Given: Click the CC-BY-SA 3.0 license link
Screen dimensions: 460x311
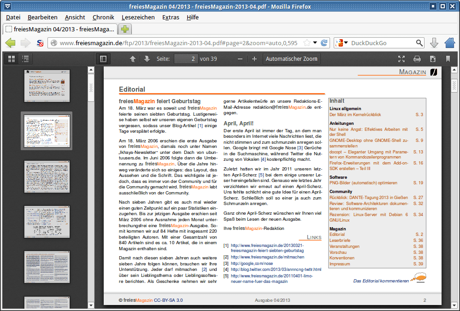Looking at the screenshot, I should (168, 300).
